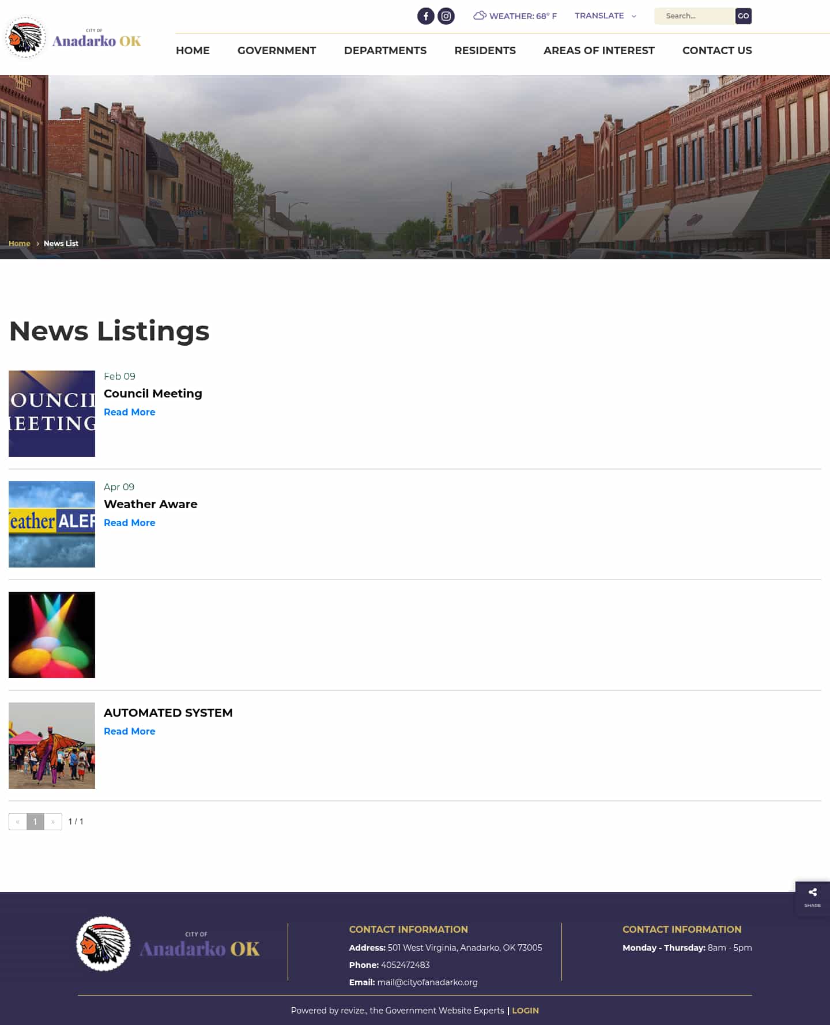This screenshot has height=1025, width=830.
Task: Click the footer email address
Action: [427, 982]
